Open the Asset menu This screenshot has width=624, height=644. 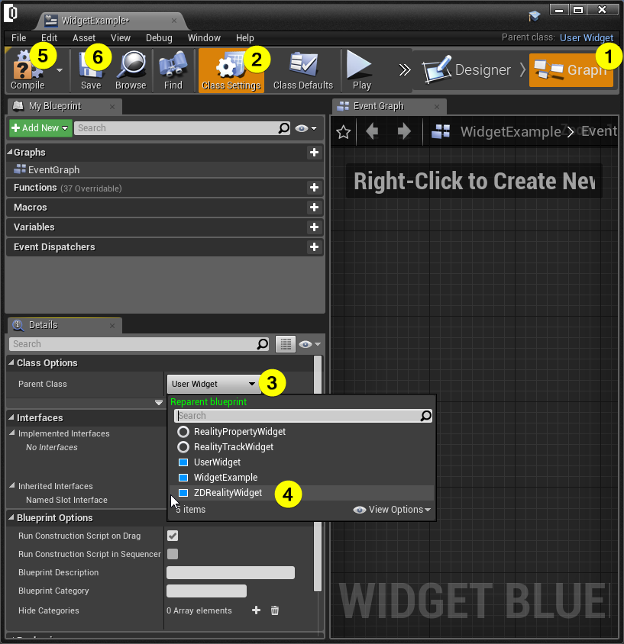[x=84, y=37]
